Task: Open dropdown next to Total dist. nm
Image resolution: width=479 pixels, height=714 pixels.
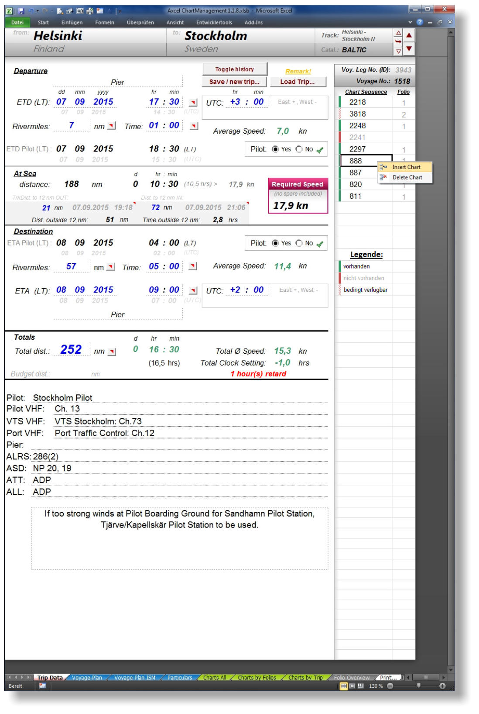Action: [113, 352]
